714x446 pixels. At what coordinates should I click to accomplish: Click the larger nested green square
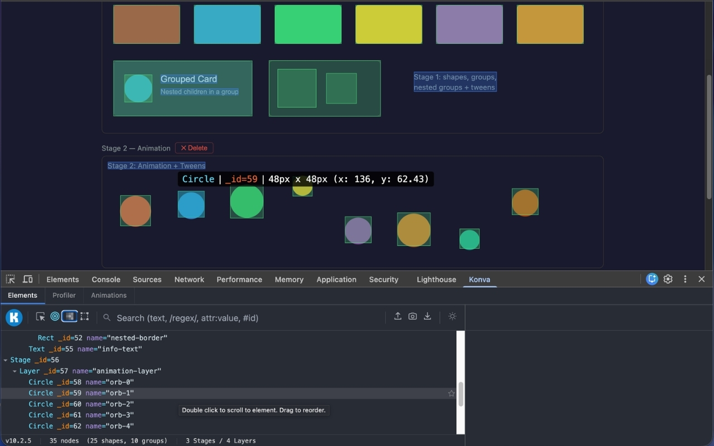(297, 88)
